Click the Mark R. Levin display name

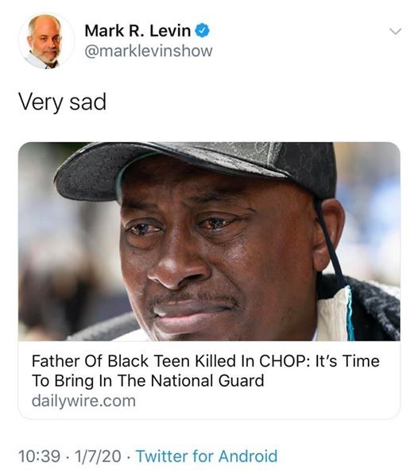(137, 31)
